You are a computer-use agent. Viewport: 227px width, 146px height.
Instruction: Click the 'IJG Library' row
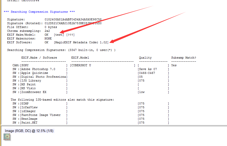point(31,81)
